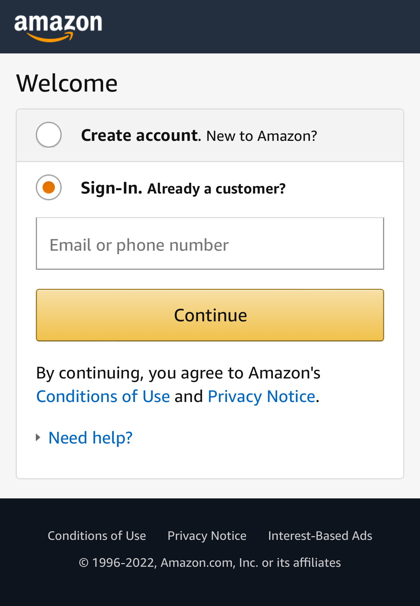Click Conditions of Use in the footer
420x606 pixels.
(97, 535)
